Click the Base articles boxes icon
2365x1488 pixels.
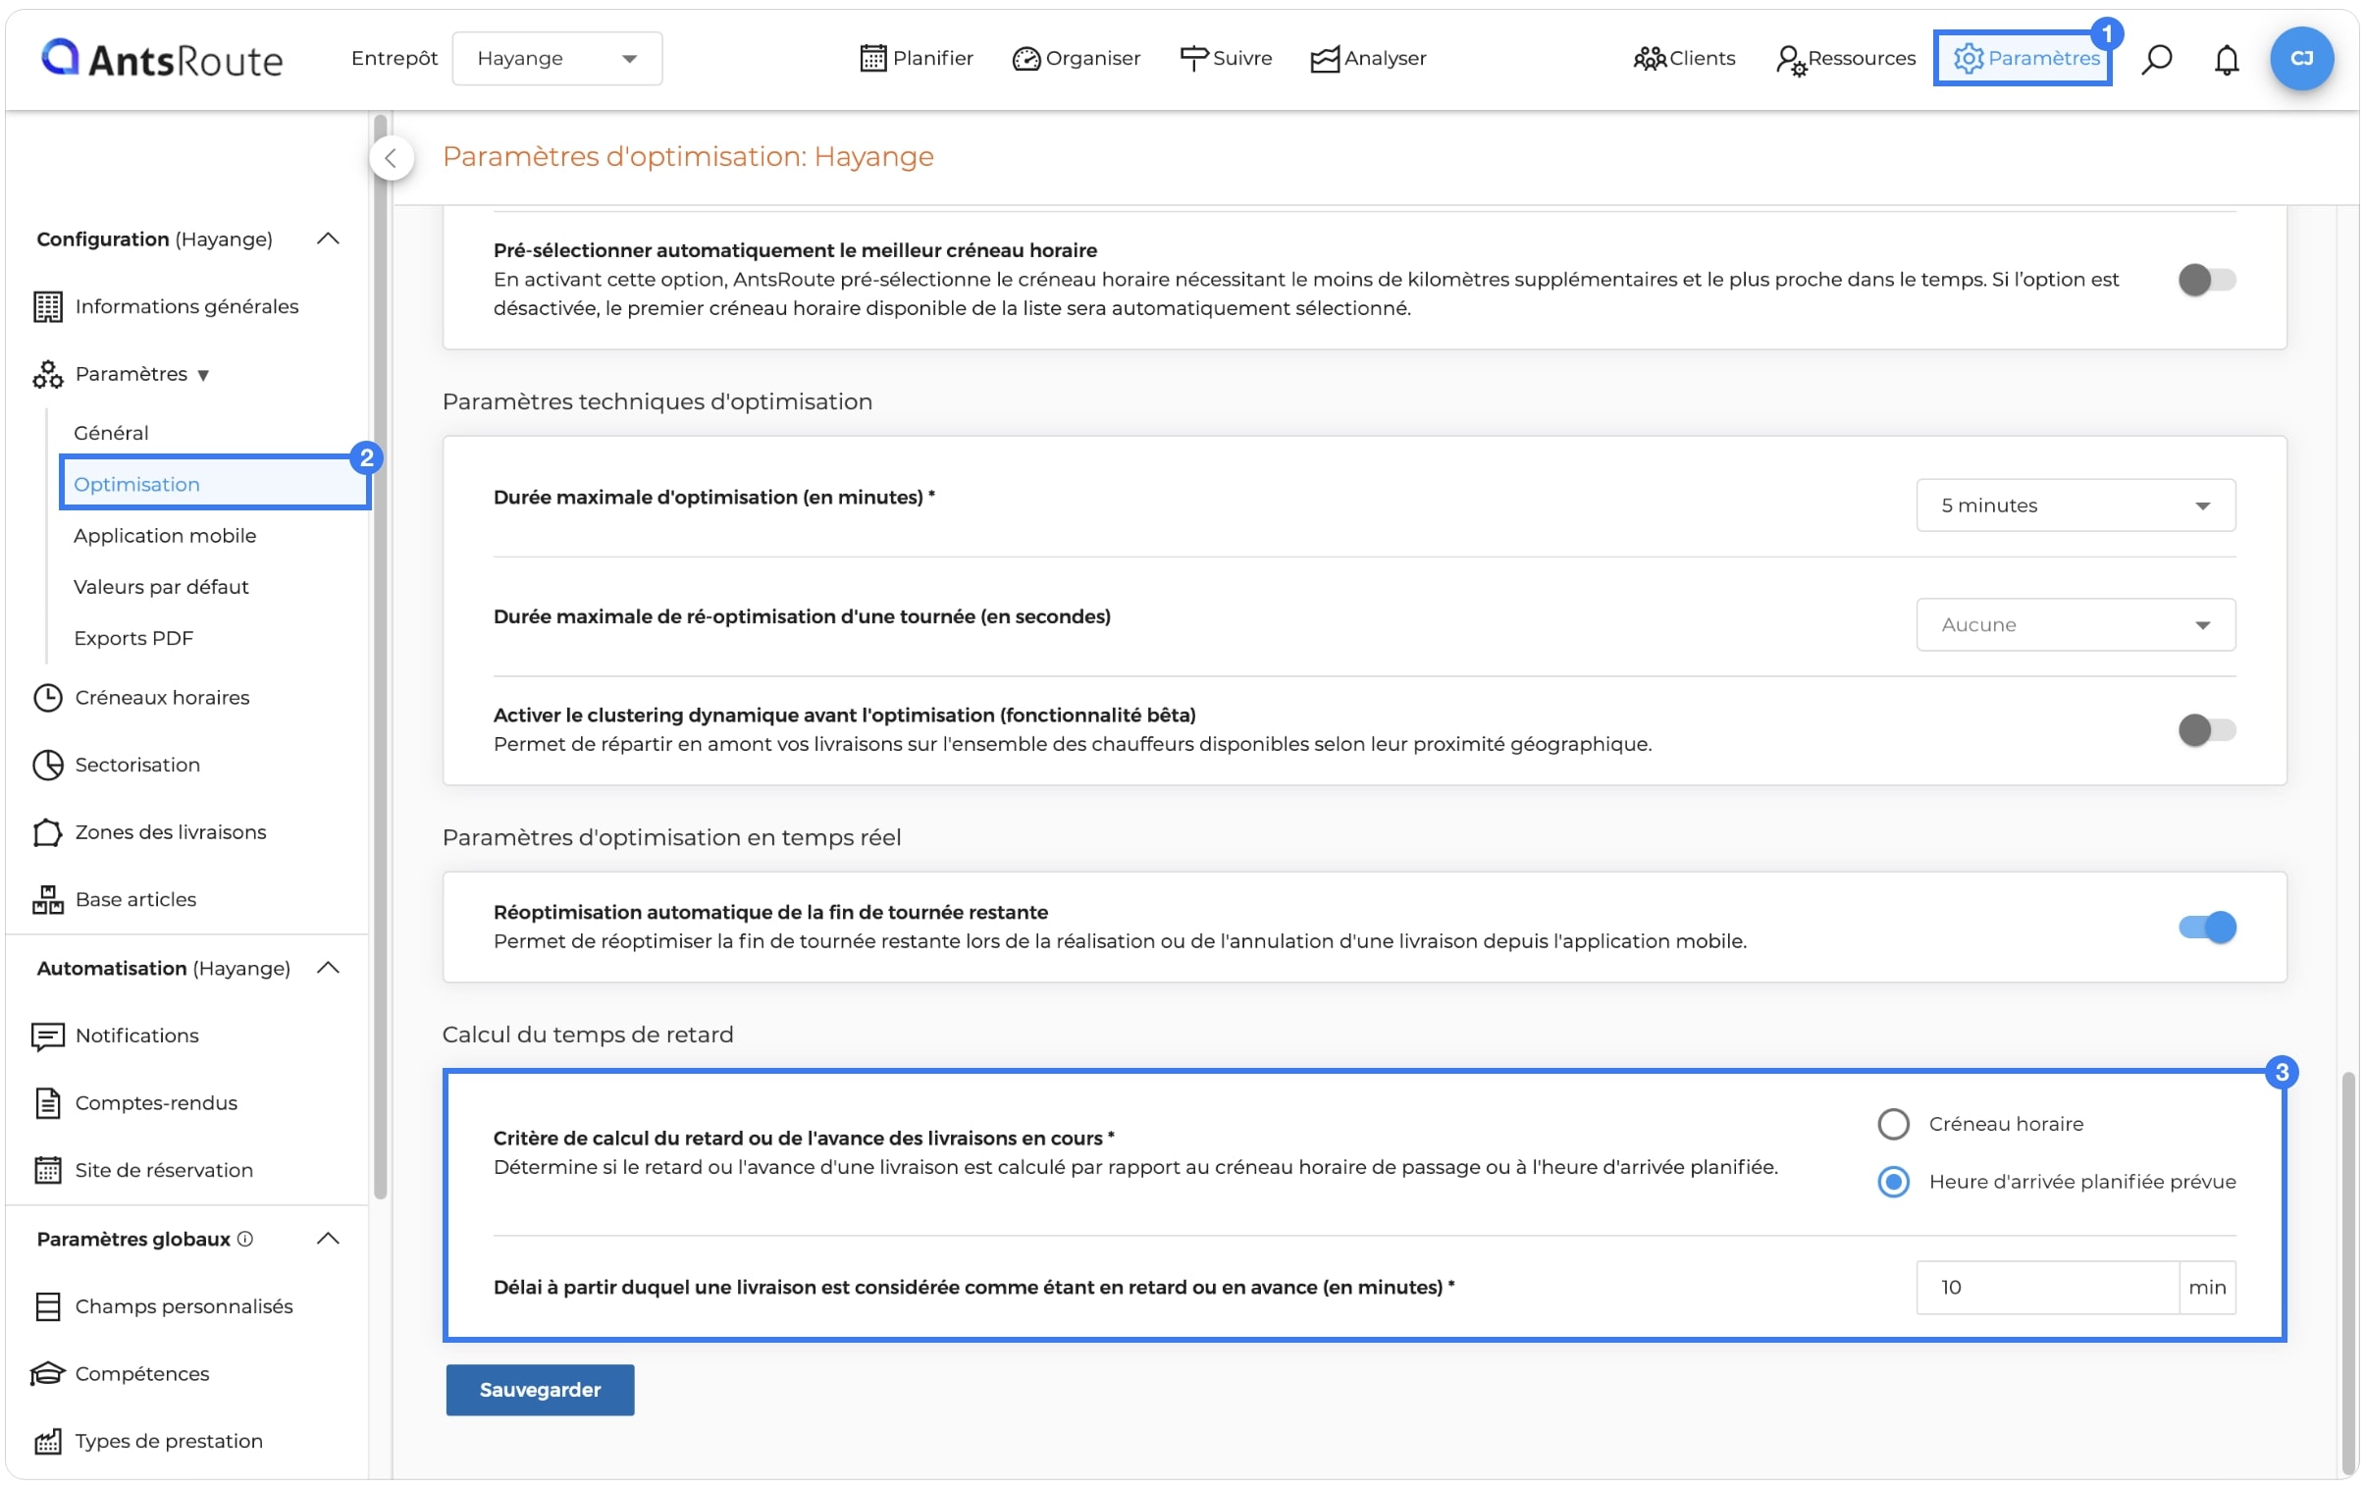point(47,899)
